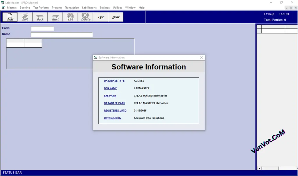The height and width of the screenshot is (176, 298).
Task: Click the Software Information heading
Action: [x=149, y=67]
